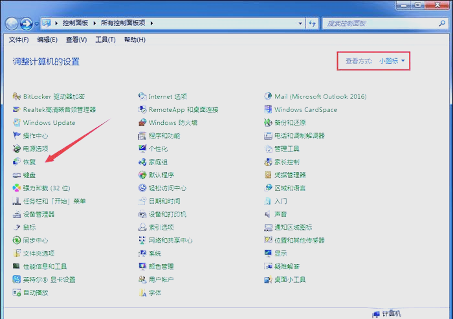Open the 查看(V) menu
This screenshot has height=319, width=453.
point(76,40)
